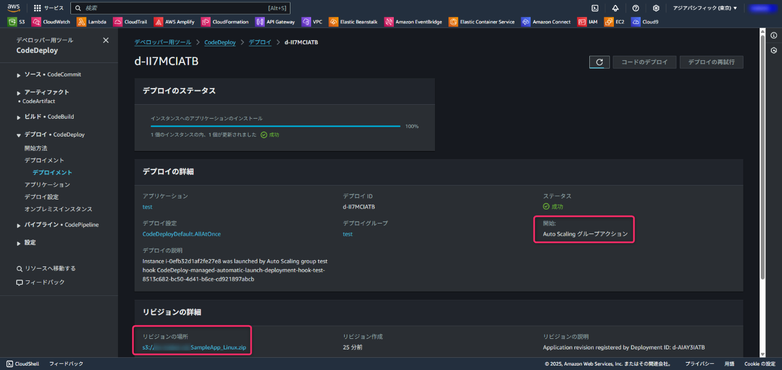Click deploy ID value d-II7MCIATB
This screenshot has height=370, width=782.
(x=359, y=207)
